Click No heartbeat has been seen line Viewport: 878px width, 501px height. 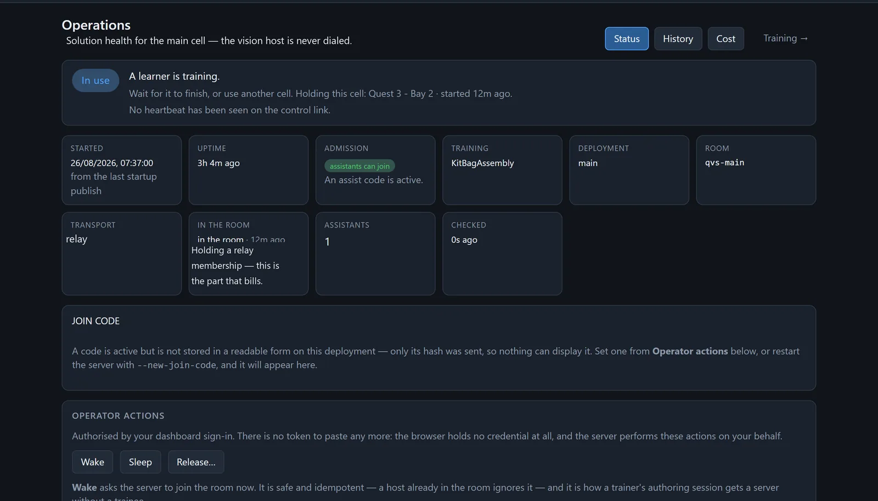tap(229, 110)
